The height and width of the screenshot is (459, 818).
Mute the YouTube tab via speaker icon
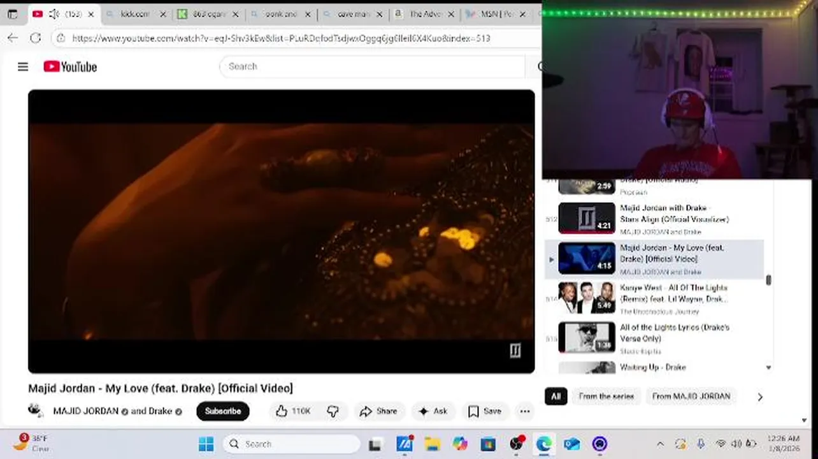[54, 14]
